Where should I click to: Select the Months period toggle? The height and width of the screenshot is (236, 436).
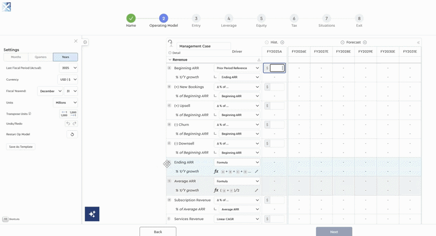tap(16, 57)
